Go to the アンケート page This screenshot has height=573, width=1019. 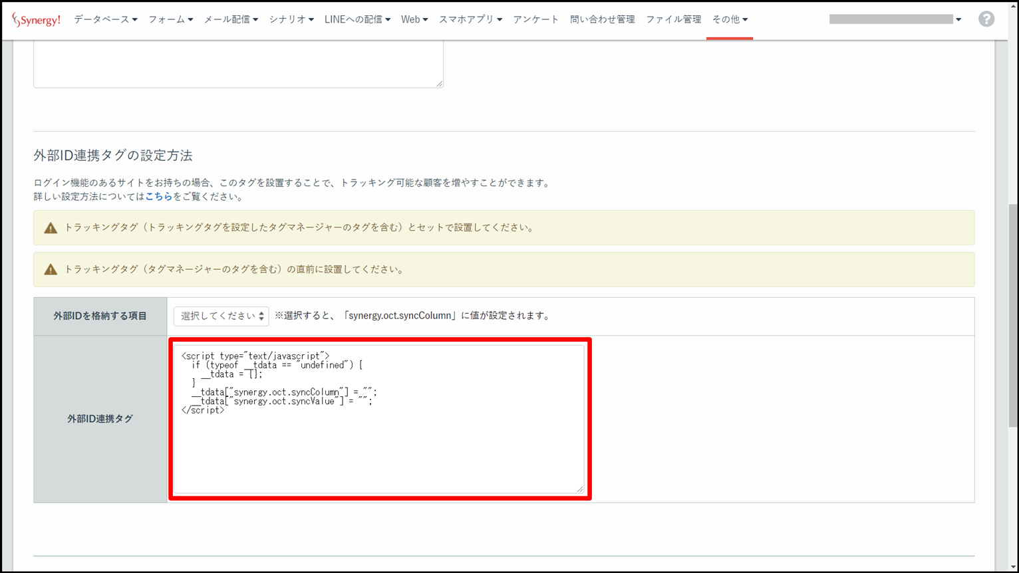coord(535,20)
